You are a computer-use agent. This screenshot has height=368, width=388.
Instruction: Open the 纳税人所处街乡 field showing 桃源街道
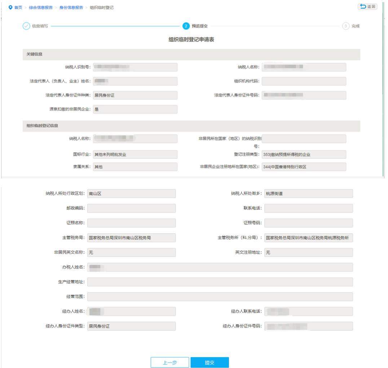coord(308,194)
